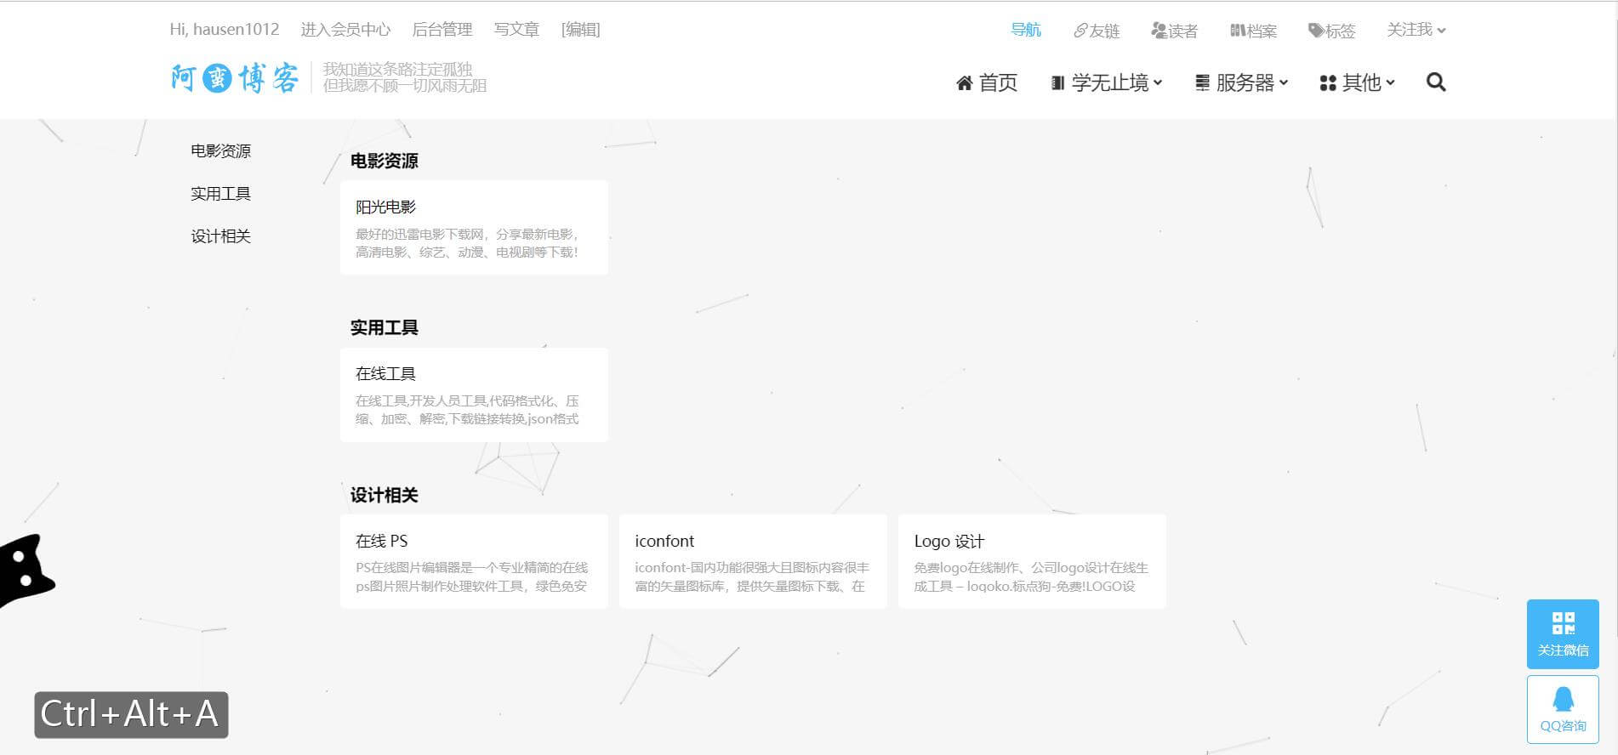Screen dimensions: 1618x755
Task: Expand the 其他 dropdown menu
Action: point(1357,83)
